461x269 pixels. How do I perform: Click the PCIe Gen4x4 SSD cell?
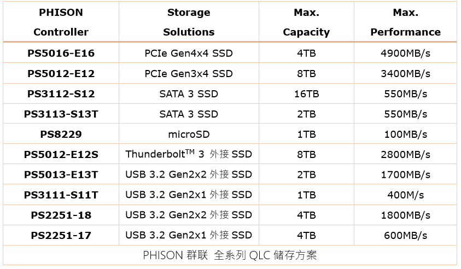pos(189,53)
